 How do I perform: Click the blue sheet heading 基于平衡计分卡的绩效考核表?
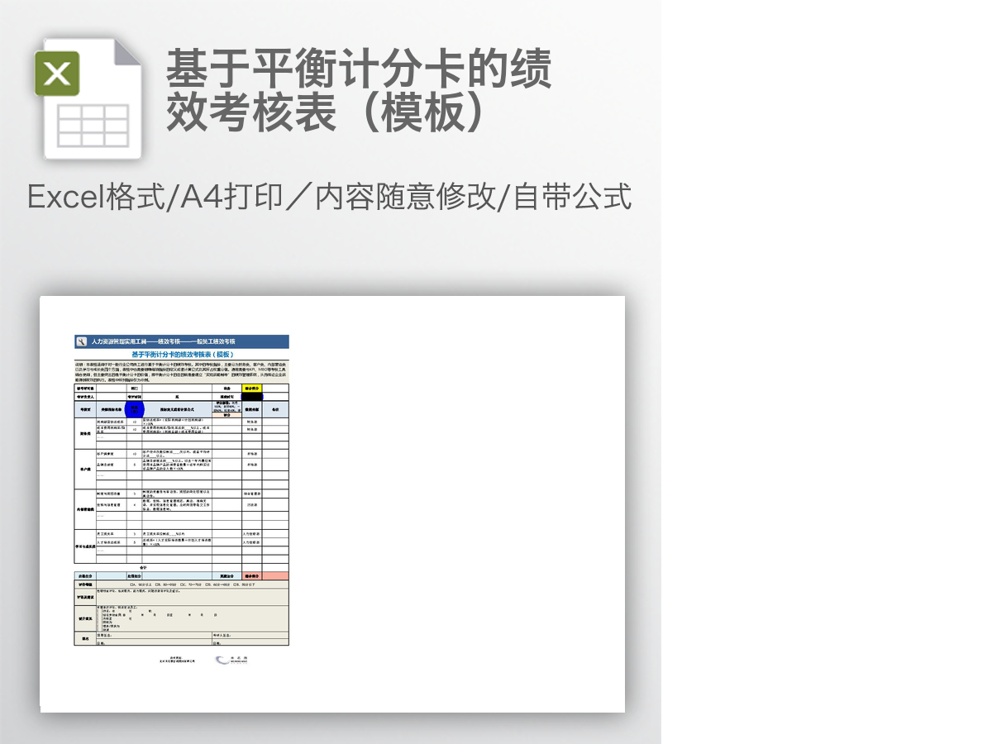182,354
